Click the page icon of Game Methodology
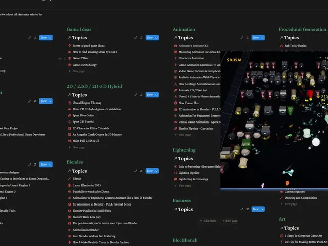 click(x=70, y=65)
